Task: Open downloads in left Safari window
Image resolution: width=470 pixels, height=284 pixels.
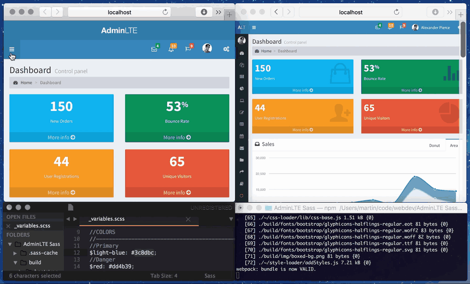Action: pyautogui.click(x=204, y=12)
